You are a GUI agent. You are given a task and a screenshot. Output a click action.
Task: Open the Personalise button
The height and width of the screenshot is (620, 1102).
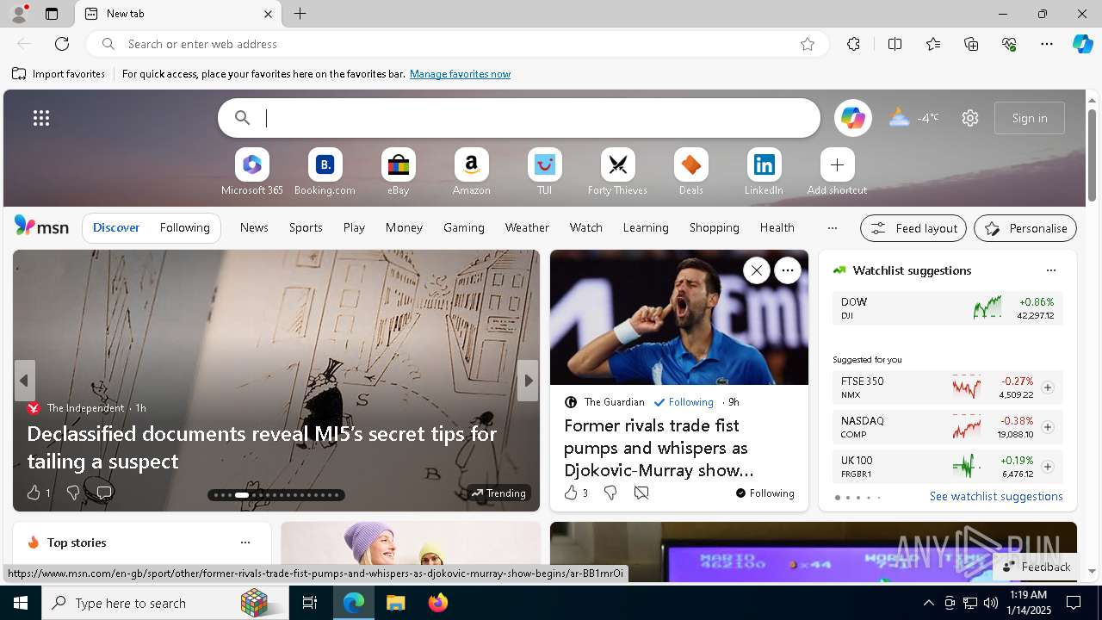(x=1025, y=228)
